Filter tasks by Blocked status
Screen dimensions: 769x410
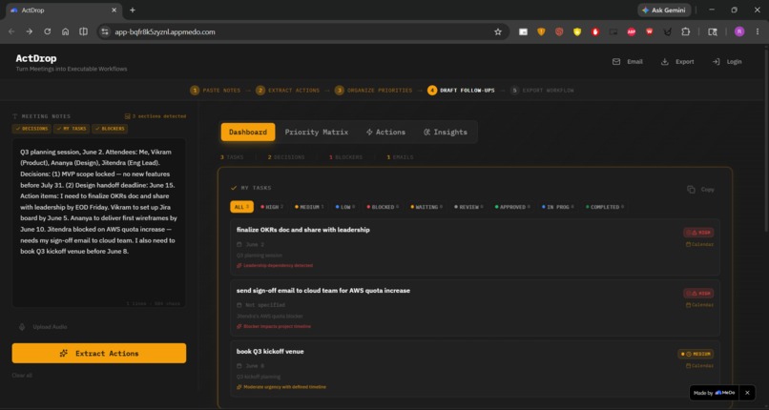383,207
